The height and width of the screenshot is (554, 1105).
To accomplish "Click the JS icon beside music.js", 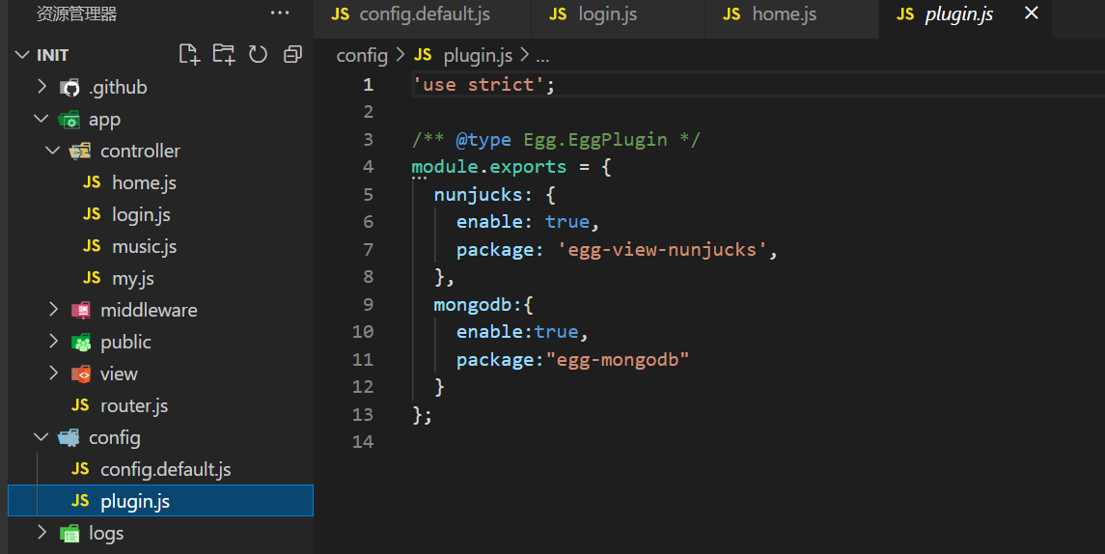I will [x=92, y=246].
